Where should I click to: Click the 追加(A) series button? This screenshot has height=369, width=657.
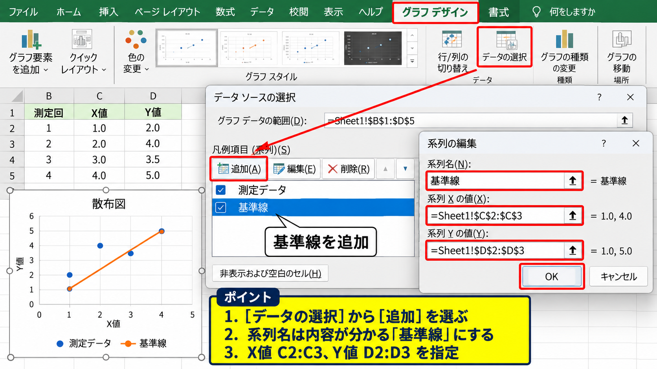239,169
